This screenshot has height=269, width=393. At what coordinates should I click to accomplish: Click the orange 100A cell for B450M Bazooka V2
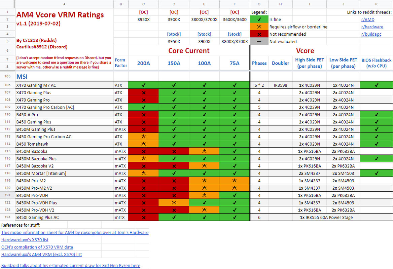point(204,166)
